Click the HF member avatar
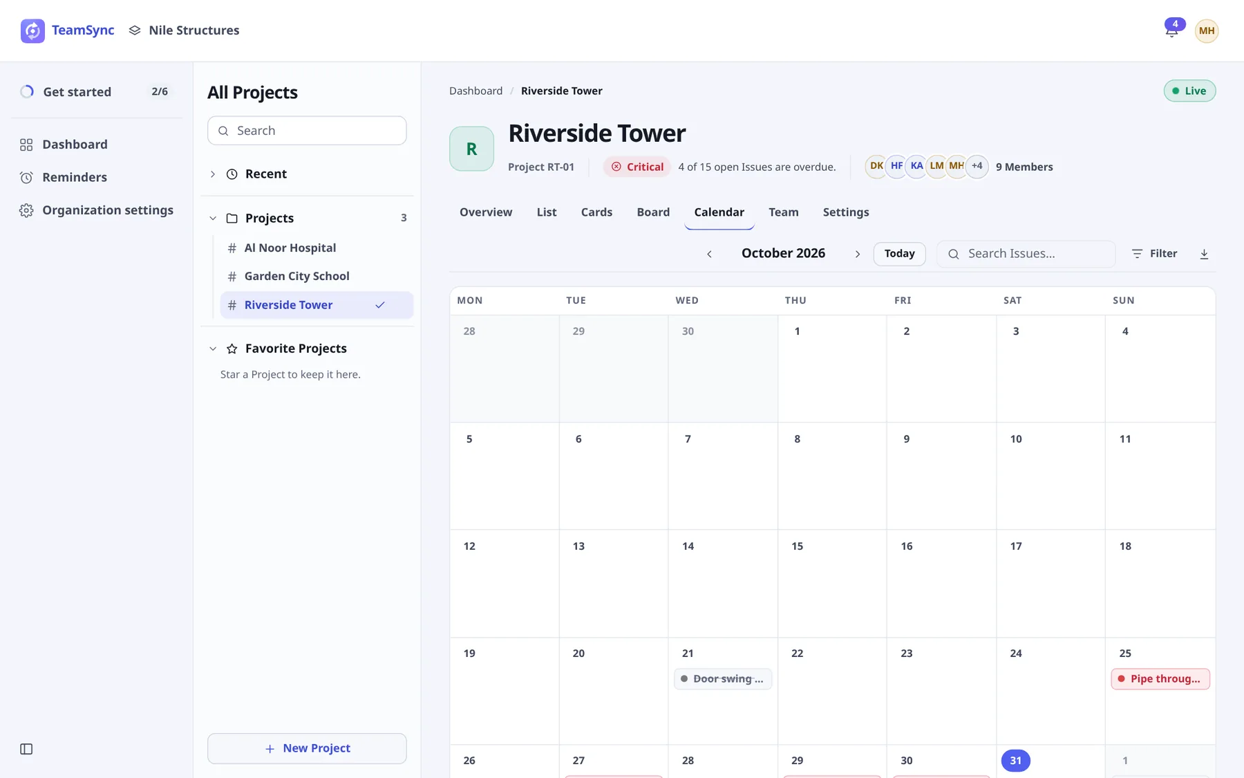Screen dimensions: 1244x778 pyautogui.click(x=896, y=166)
